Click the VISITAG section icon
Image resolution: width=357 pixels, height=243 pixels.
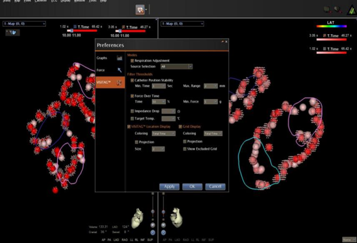[x=119, y=83]
